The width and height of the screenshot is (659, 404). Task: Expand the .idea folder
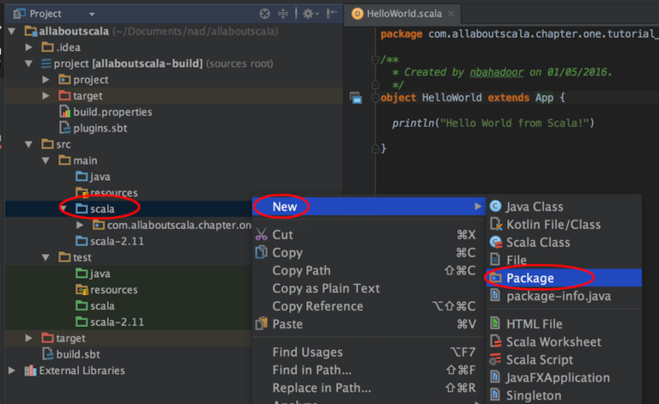pos(28,47)
